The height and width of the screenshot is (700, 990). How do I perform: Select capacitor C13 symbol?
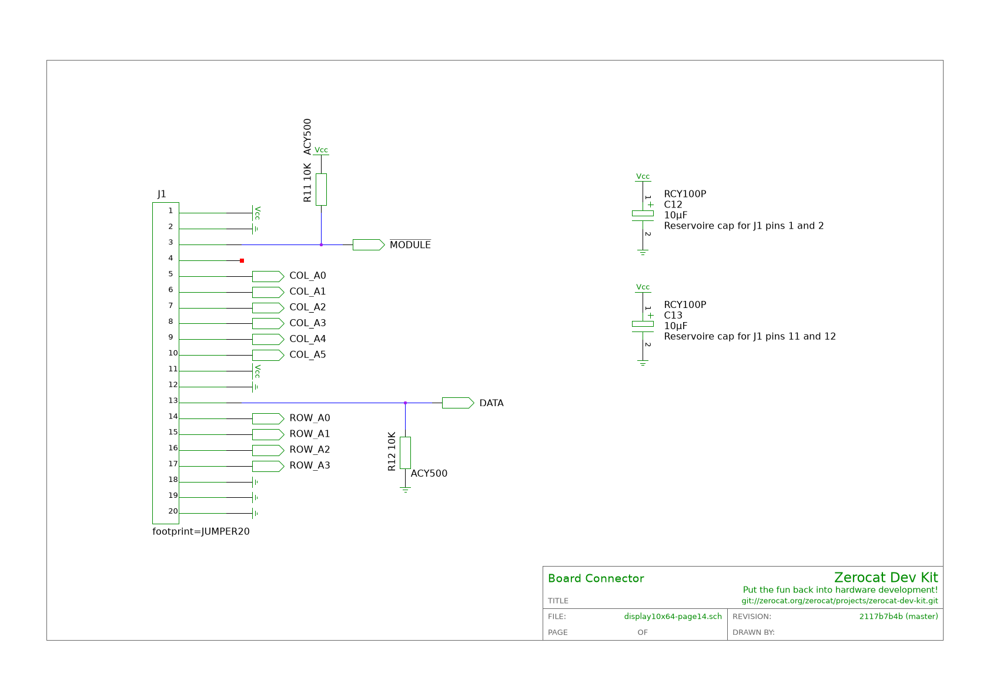[643, 326]
